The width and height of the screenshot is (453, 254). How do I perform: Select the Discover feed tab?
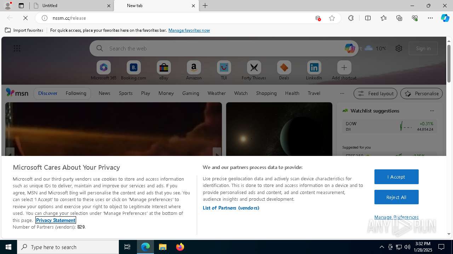48,93
